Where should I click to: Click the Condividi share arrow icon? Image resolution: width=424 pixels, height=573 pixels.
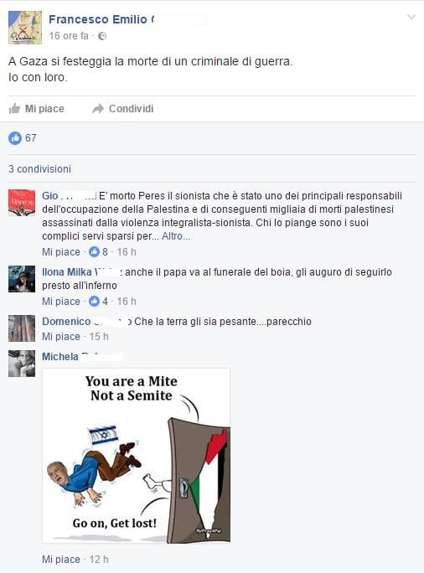[x=97, y=109]
